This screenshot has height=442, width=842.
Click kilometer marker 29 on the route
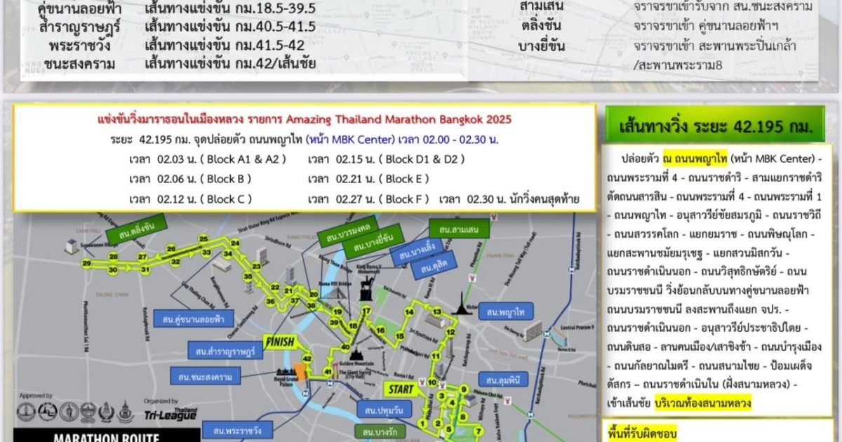(87, 264)
